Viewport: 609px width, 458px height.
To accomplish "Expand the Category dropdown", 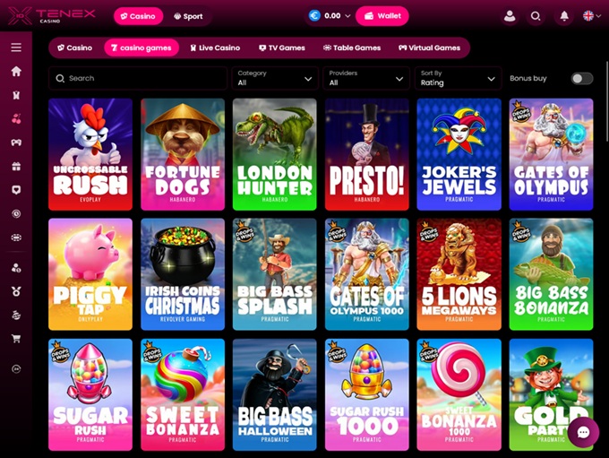I will tap(275, 78).
